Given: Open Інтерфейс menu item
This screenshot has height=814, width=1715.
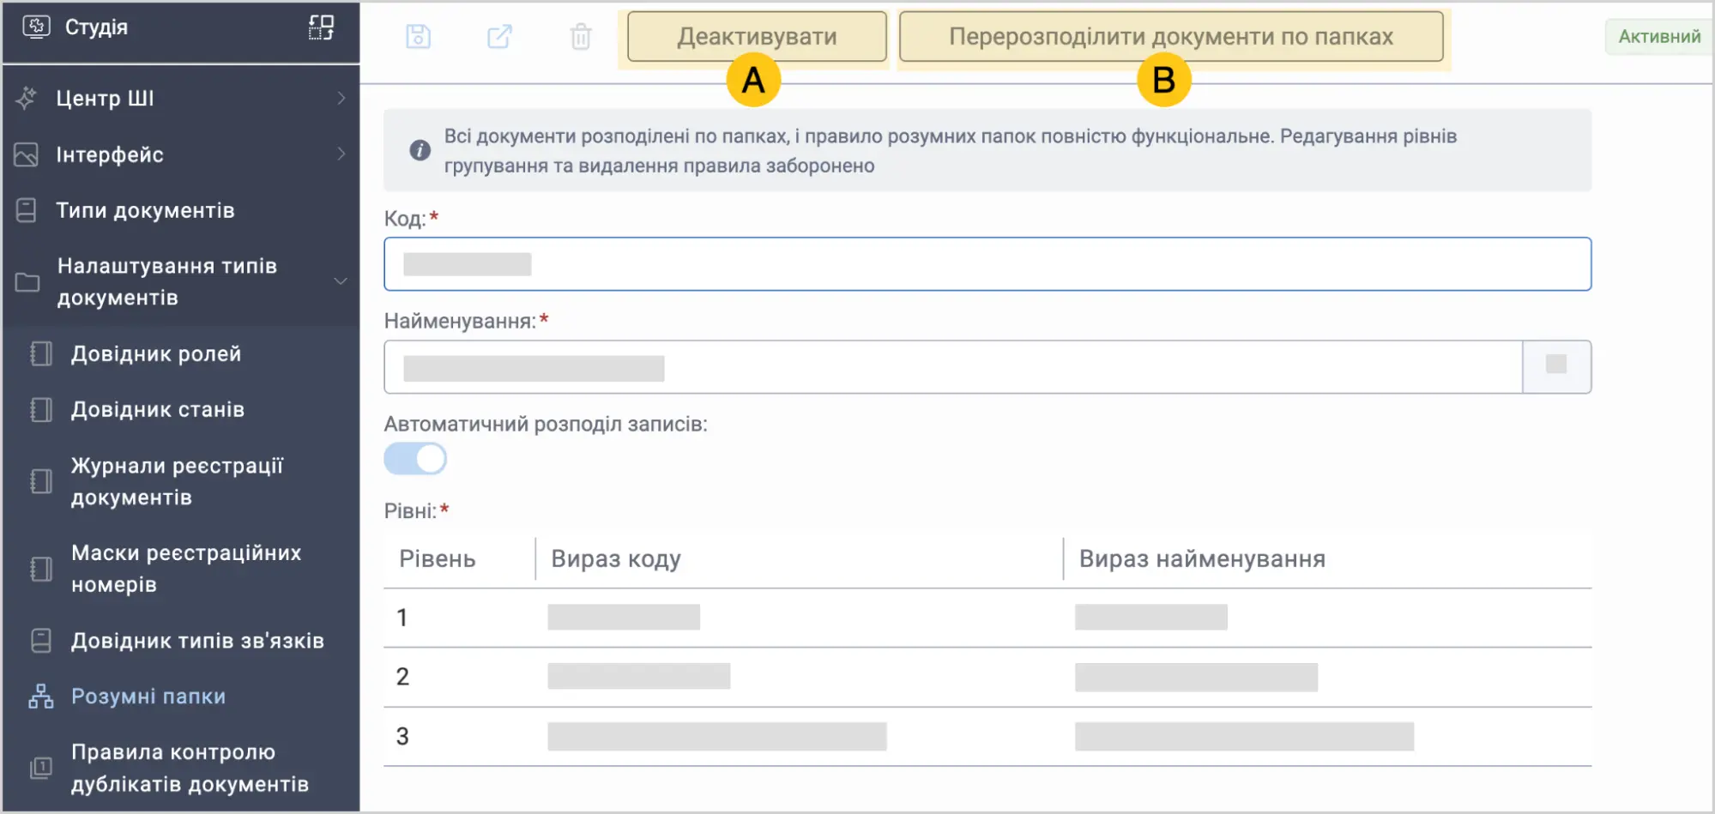Looking at the screenshot, I should (x=181, y=155).
